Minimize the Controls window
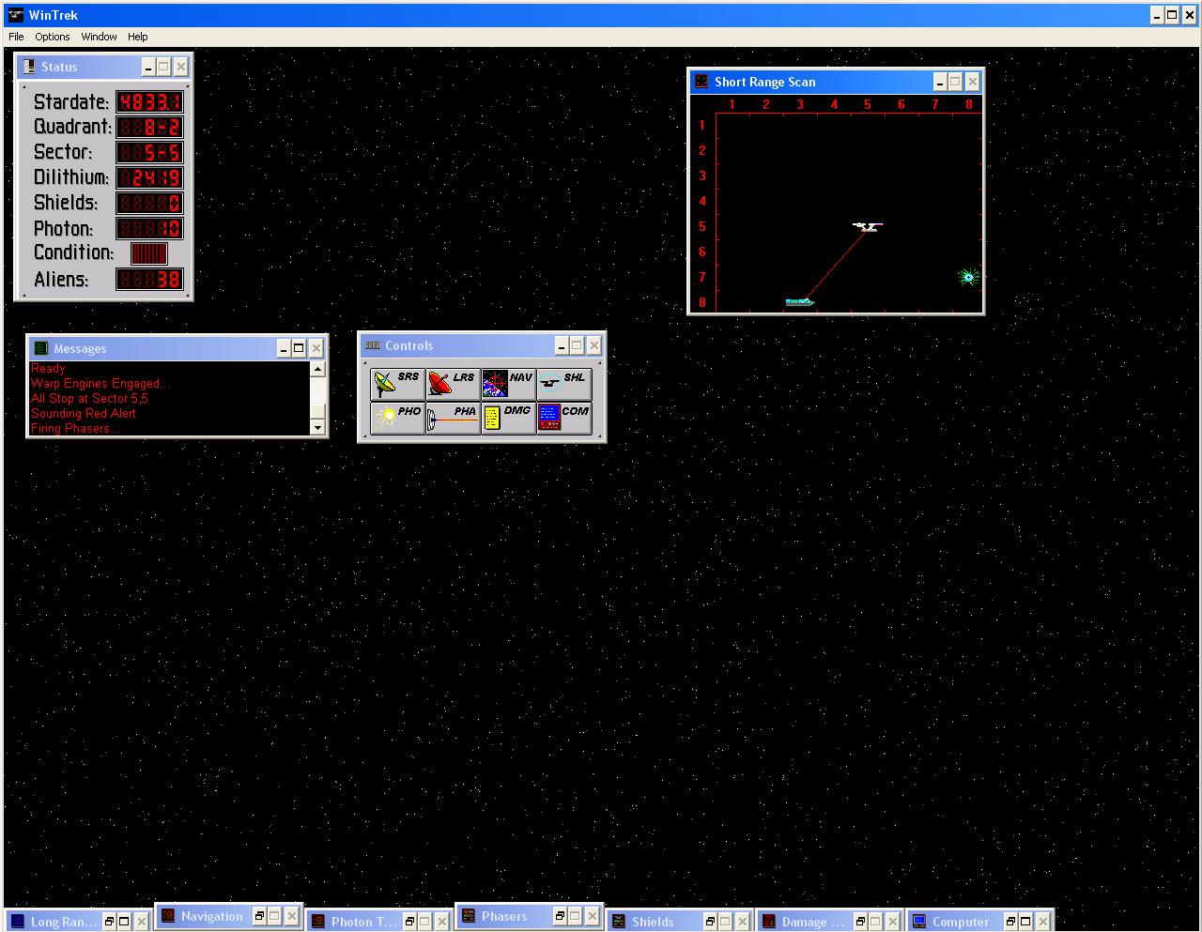The width and height of the screenshot is (1202, 932). 562,345
